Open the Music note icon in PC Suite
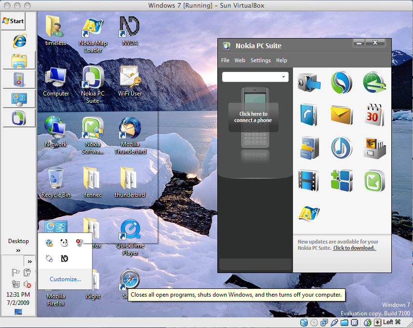 (x=341, y=148)
